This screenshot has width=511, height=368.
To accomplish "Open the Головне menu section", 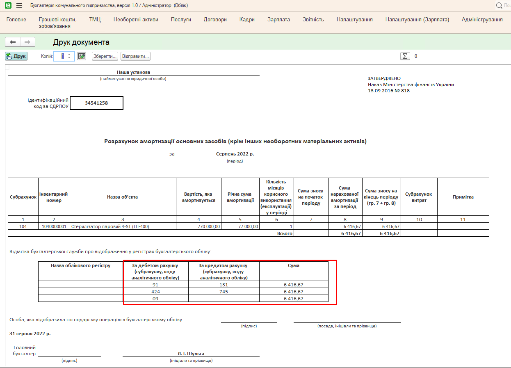I will point(16,20).
